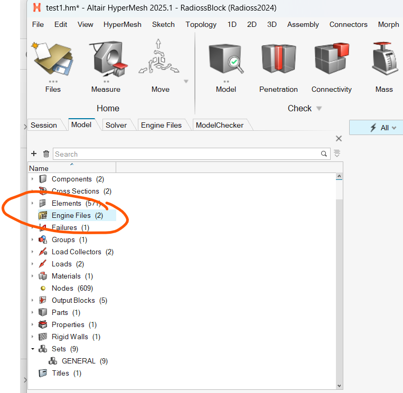The image size is (403, 393).
Task: Select the Measure tool icon
Action: [108, 60]
